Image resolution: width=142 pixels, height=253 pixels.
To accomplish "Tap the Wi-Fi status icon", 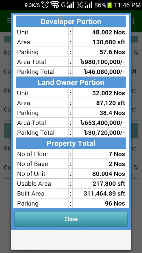I will click(55, 5).
